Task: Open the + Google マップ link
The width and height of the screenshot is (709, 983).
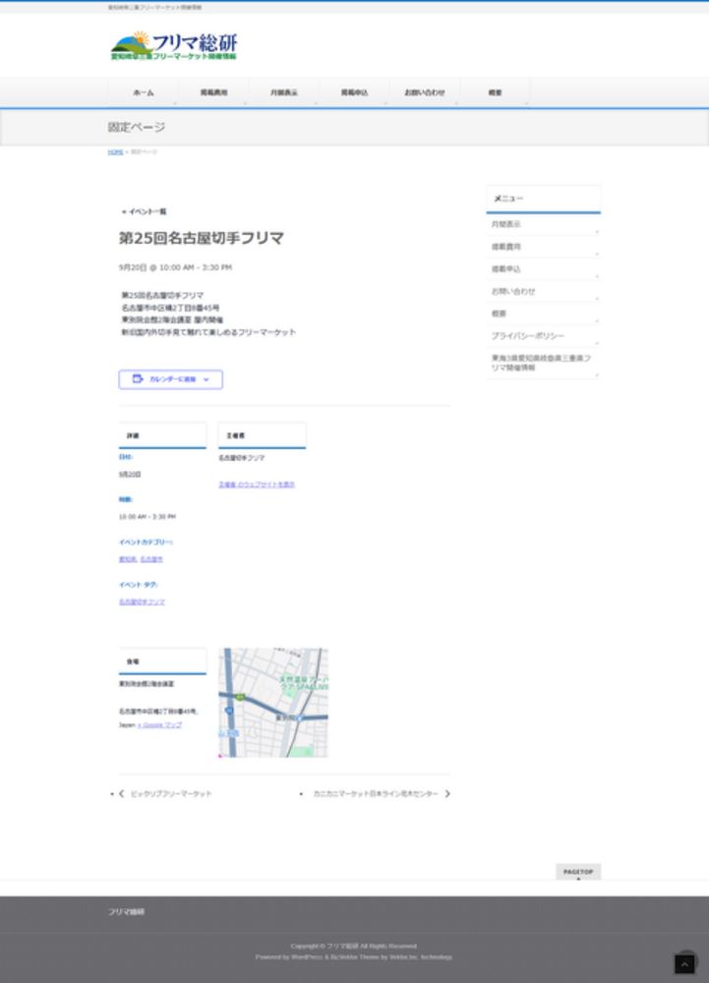Action: (160, 724)
